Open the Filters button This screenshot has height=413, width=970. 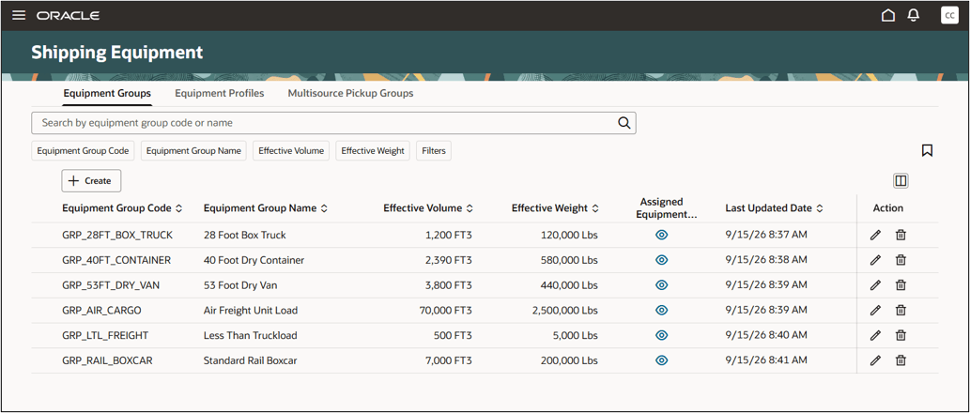pos(434,151)
